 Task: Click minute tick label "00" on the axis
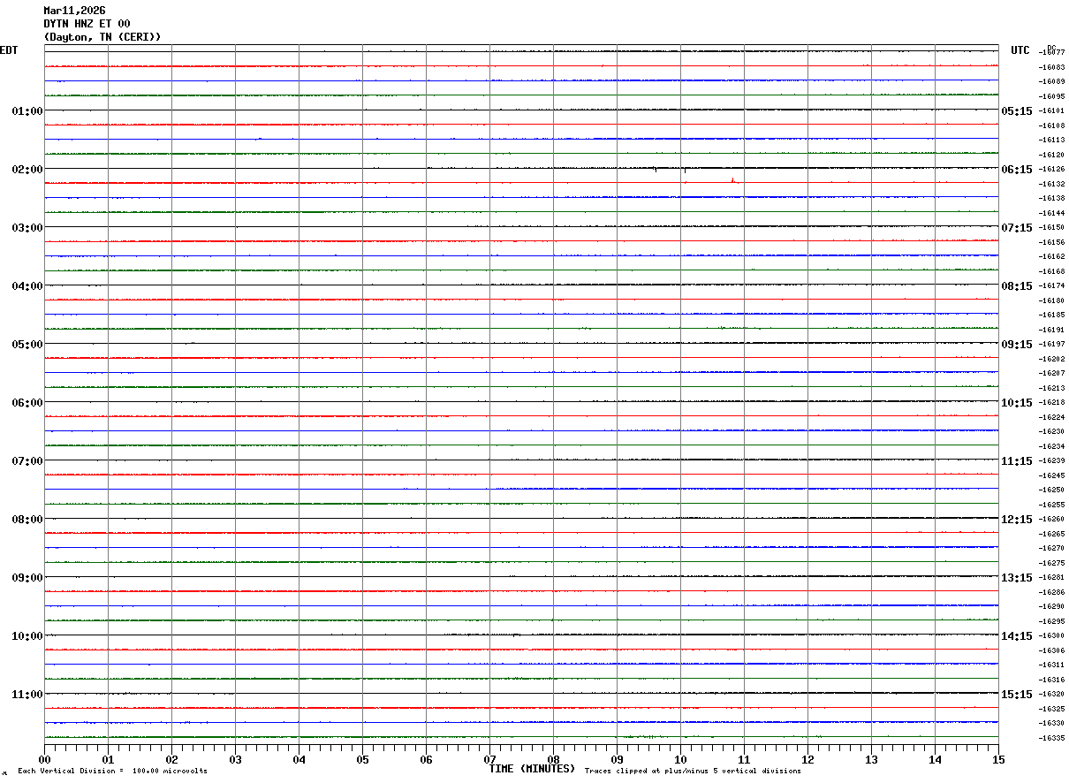pos(45,759)
